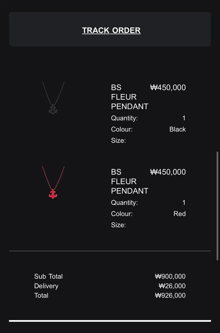Click the Sub Total label

point(48,276)
